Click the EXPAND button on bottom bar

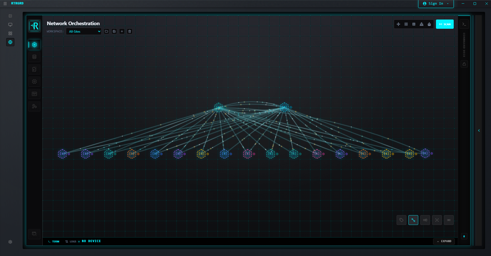pyautogui.click(x=444, y=241)
